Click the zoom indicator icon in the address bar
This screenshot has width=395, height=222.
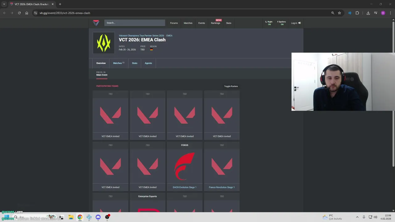(x=333, y=13)
